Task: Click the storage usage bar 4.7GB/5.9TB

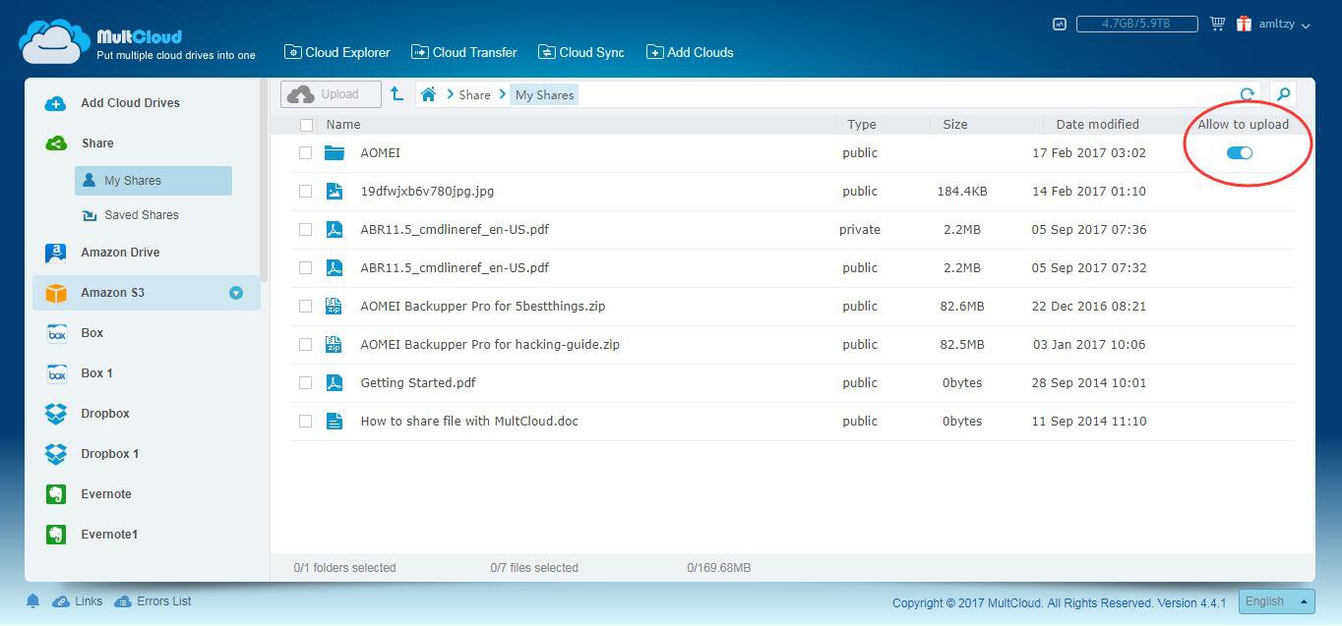Action: coord(1136,24)
